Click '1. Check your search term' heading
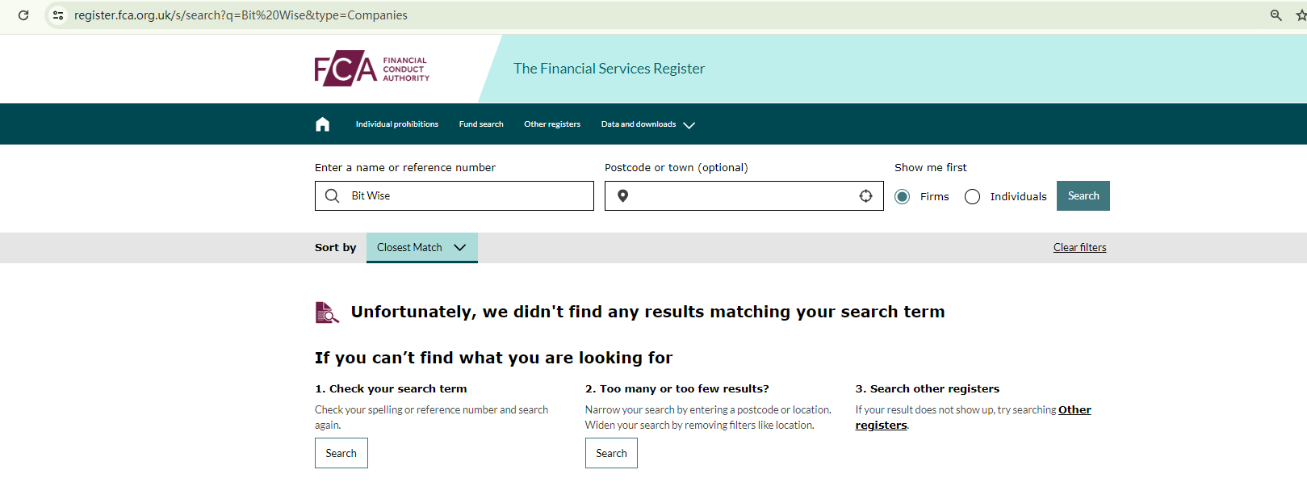Image resolution: width=1307 pixels, height=495 pixels. click(391, 388)
